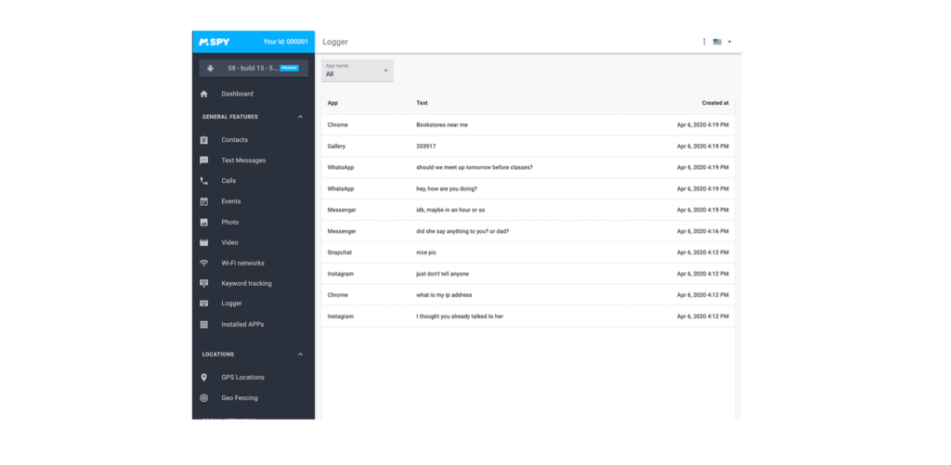Click the mSpy logo

(x=215, y=42)
